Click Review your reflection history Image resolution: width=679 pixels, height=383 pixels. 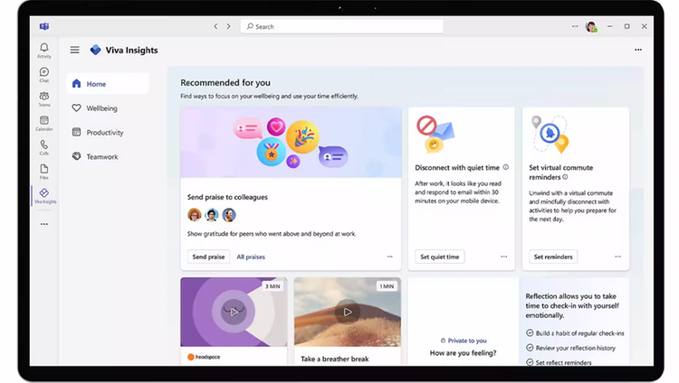(x=576, y=348)
